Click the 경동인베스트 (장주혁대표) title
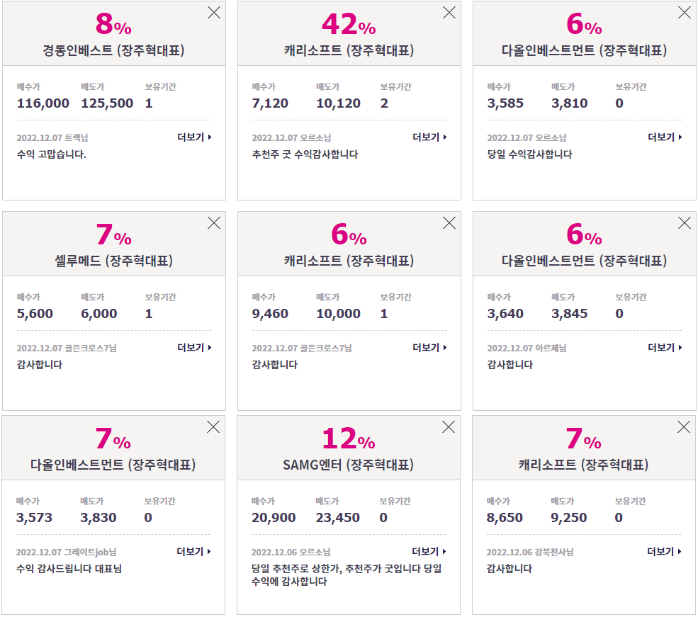The height and width of the screenshot is (617, 698). [113, 50]
